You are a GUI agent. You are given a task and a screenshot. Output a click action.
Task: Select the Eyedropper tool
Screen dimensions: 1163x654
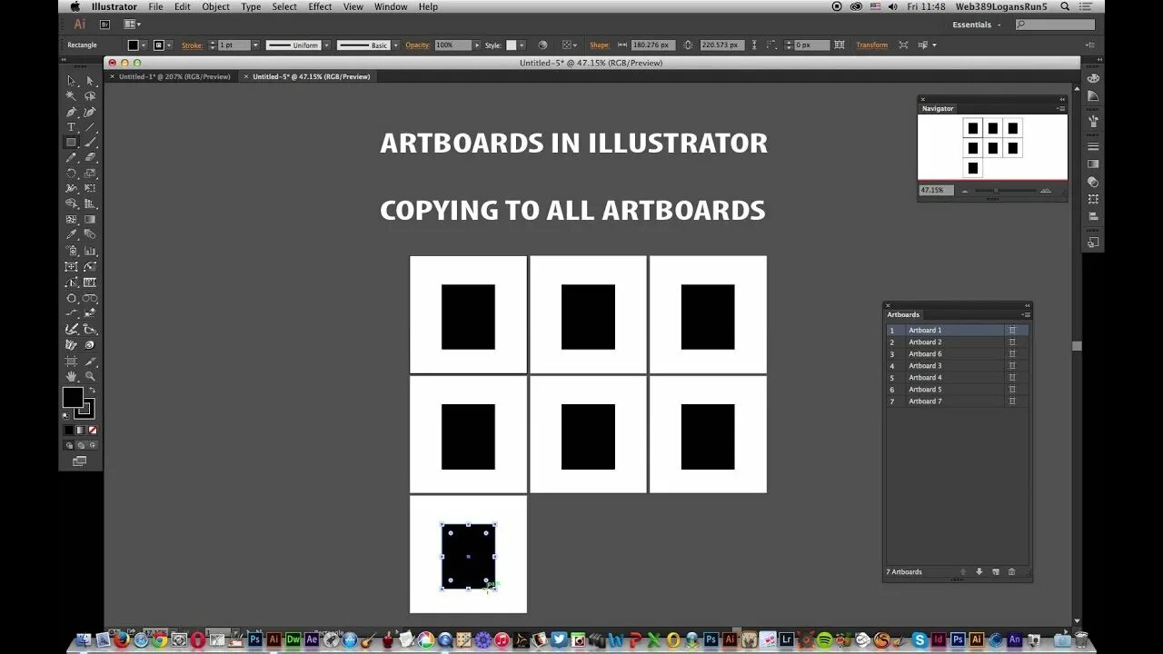coord(71,235)
